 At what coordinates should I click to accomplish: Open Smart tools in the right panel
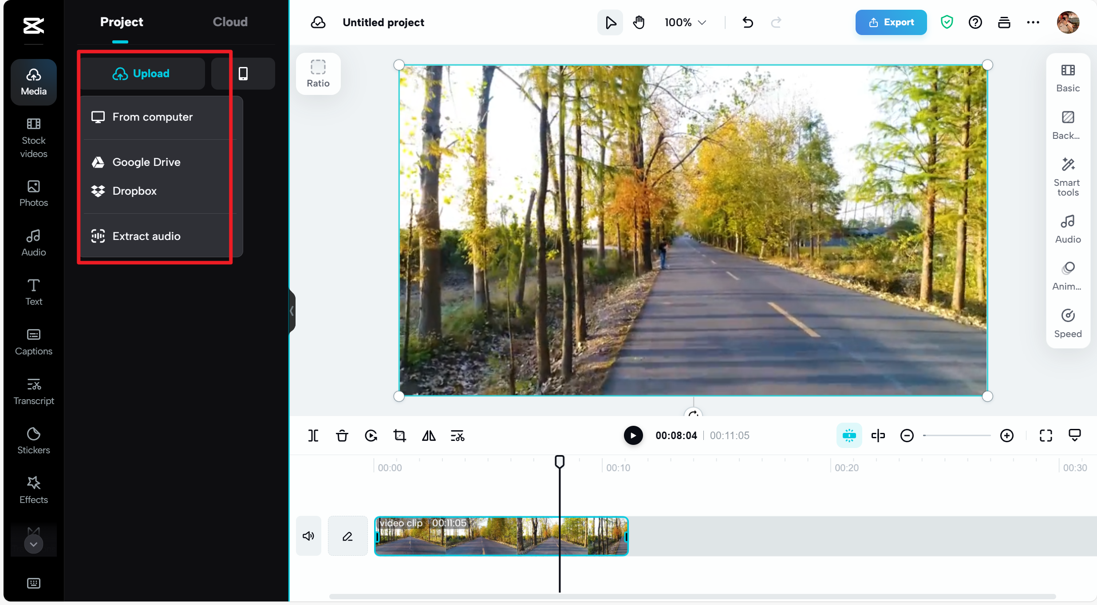[1067, 177]
